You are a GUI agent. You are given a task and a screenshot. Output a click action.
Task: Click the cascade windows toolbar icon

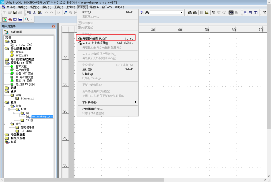245,13
